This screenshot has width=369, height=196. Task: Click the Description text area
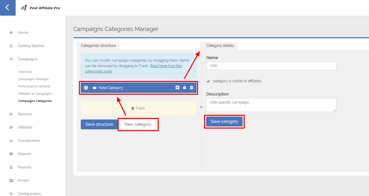[x=271, y=105]
